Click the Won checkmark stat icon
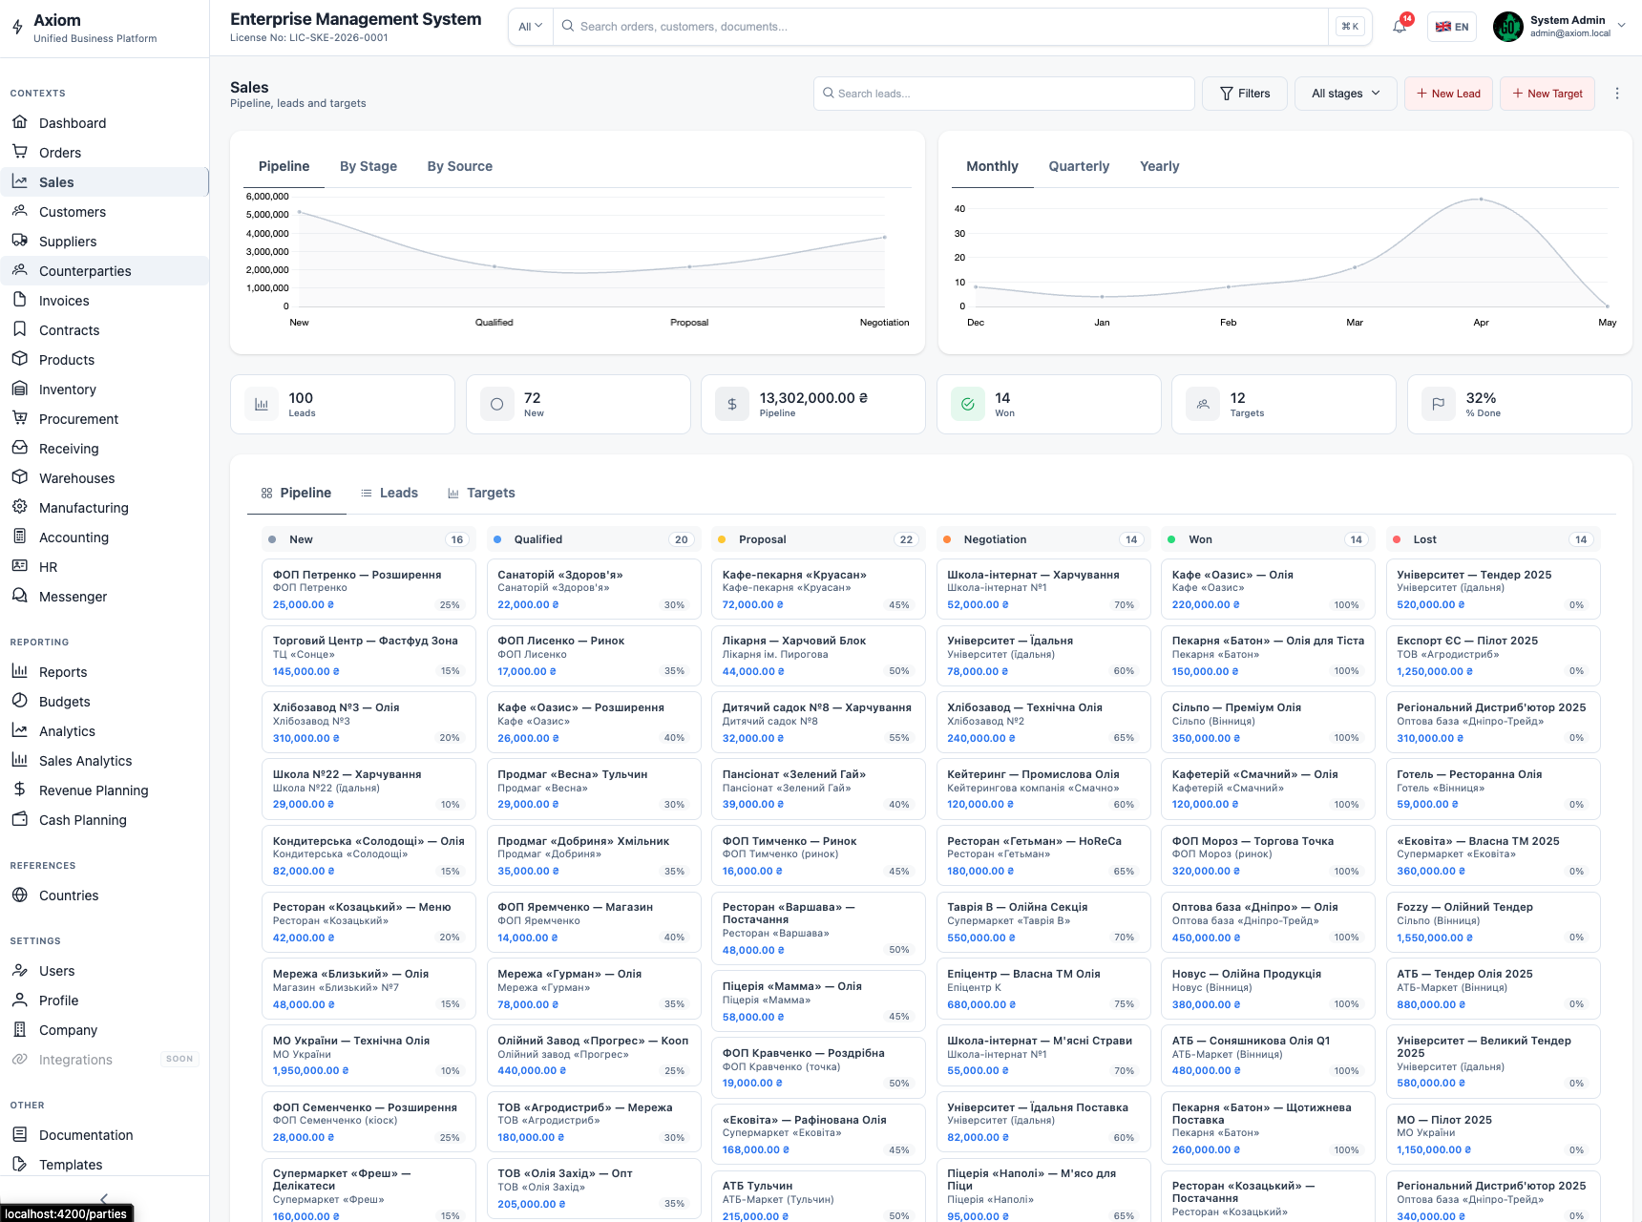 point(967,404)
